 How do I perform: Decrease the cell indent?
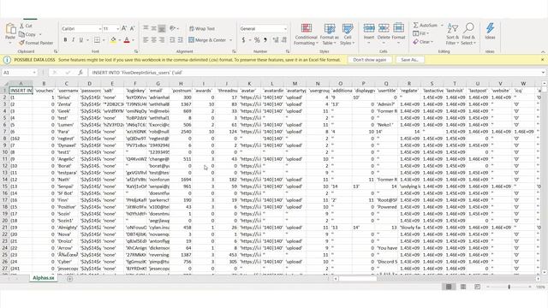coord(172,40)
